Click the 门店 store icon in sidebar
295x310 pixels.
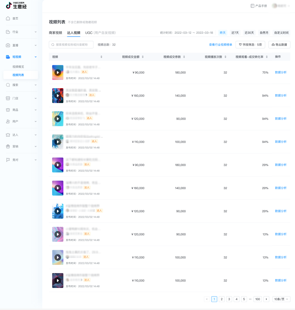coord(8,98)
